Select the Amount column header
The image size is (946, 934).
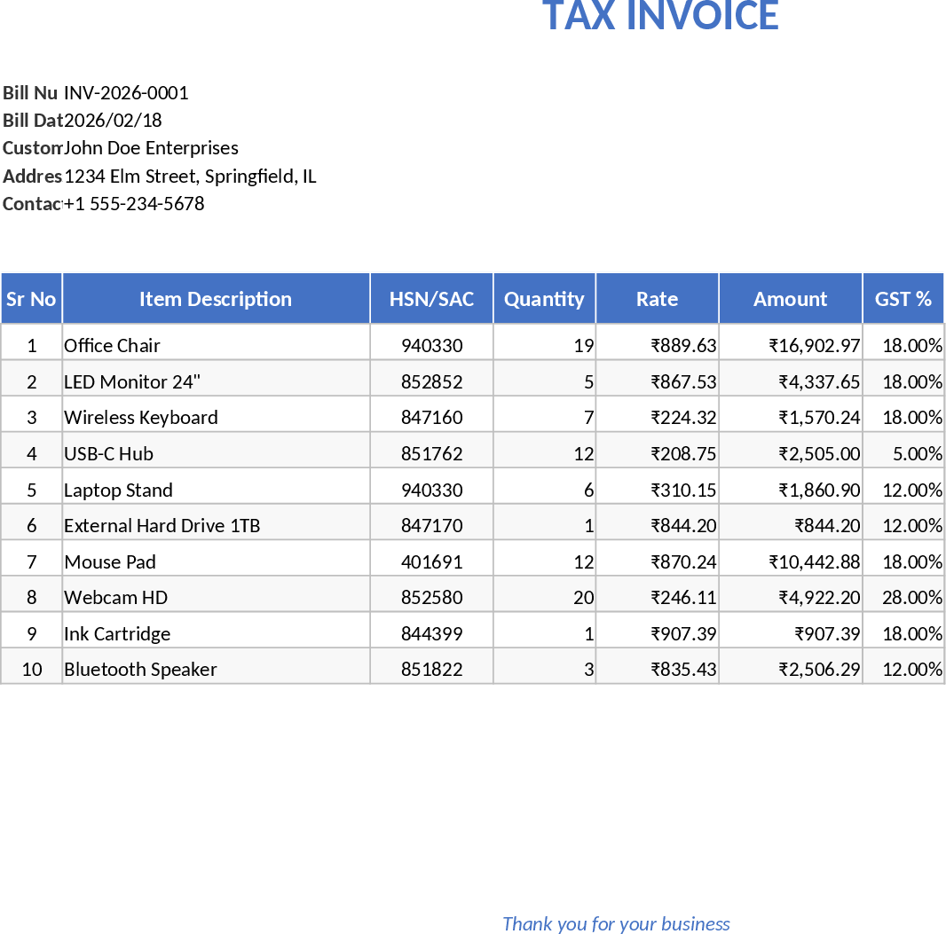[x=790, y=299]
